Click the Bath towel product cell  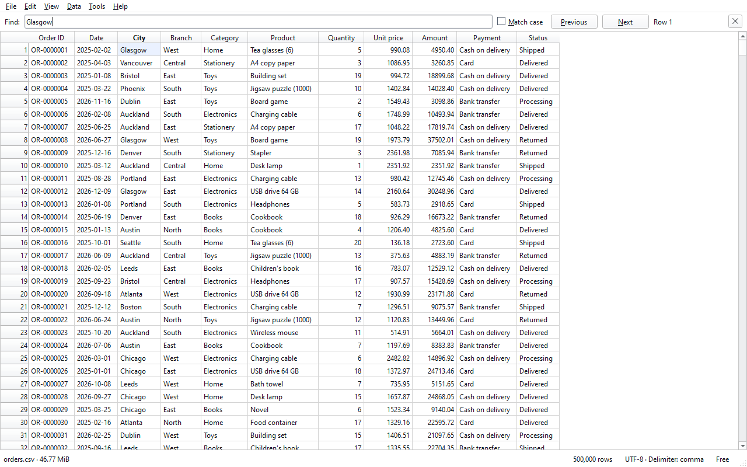tap(283, 384)
